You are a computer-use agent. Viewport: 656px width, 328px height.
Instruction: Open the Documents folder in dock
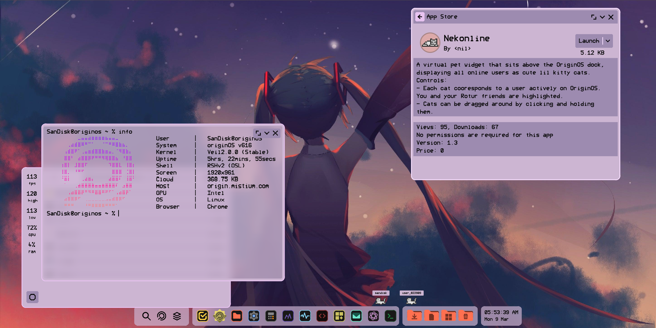click(x=432, y=316)
